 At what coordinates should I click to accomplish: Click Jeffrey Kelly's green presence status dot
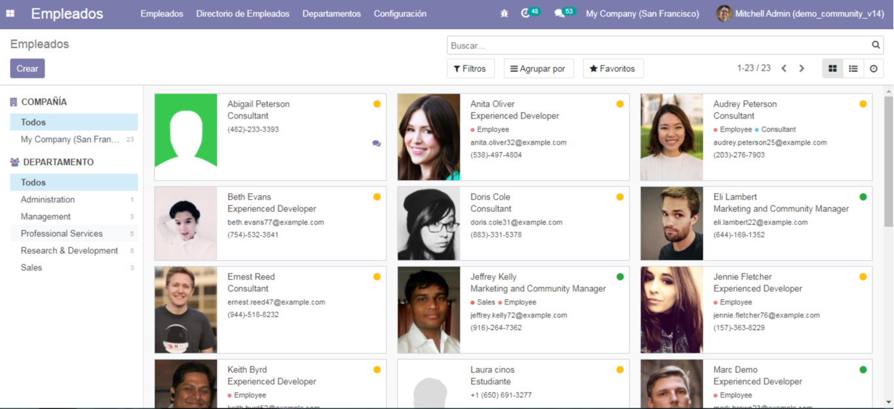(620, 277)
